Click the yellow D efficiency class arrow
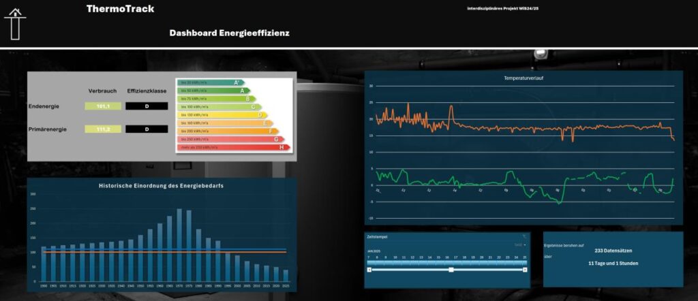698x301 pixels. (222, 115)
